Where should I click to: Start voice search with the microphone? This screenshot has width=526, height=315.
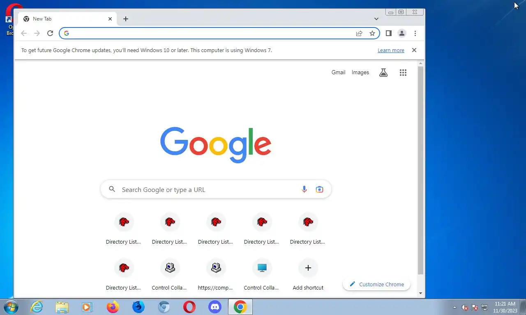[x=304, y=189]
